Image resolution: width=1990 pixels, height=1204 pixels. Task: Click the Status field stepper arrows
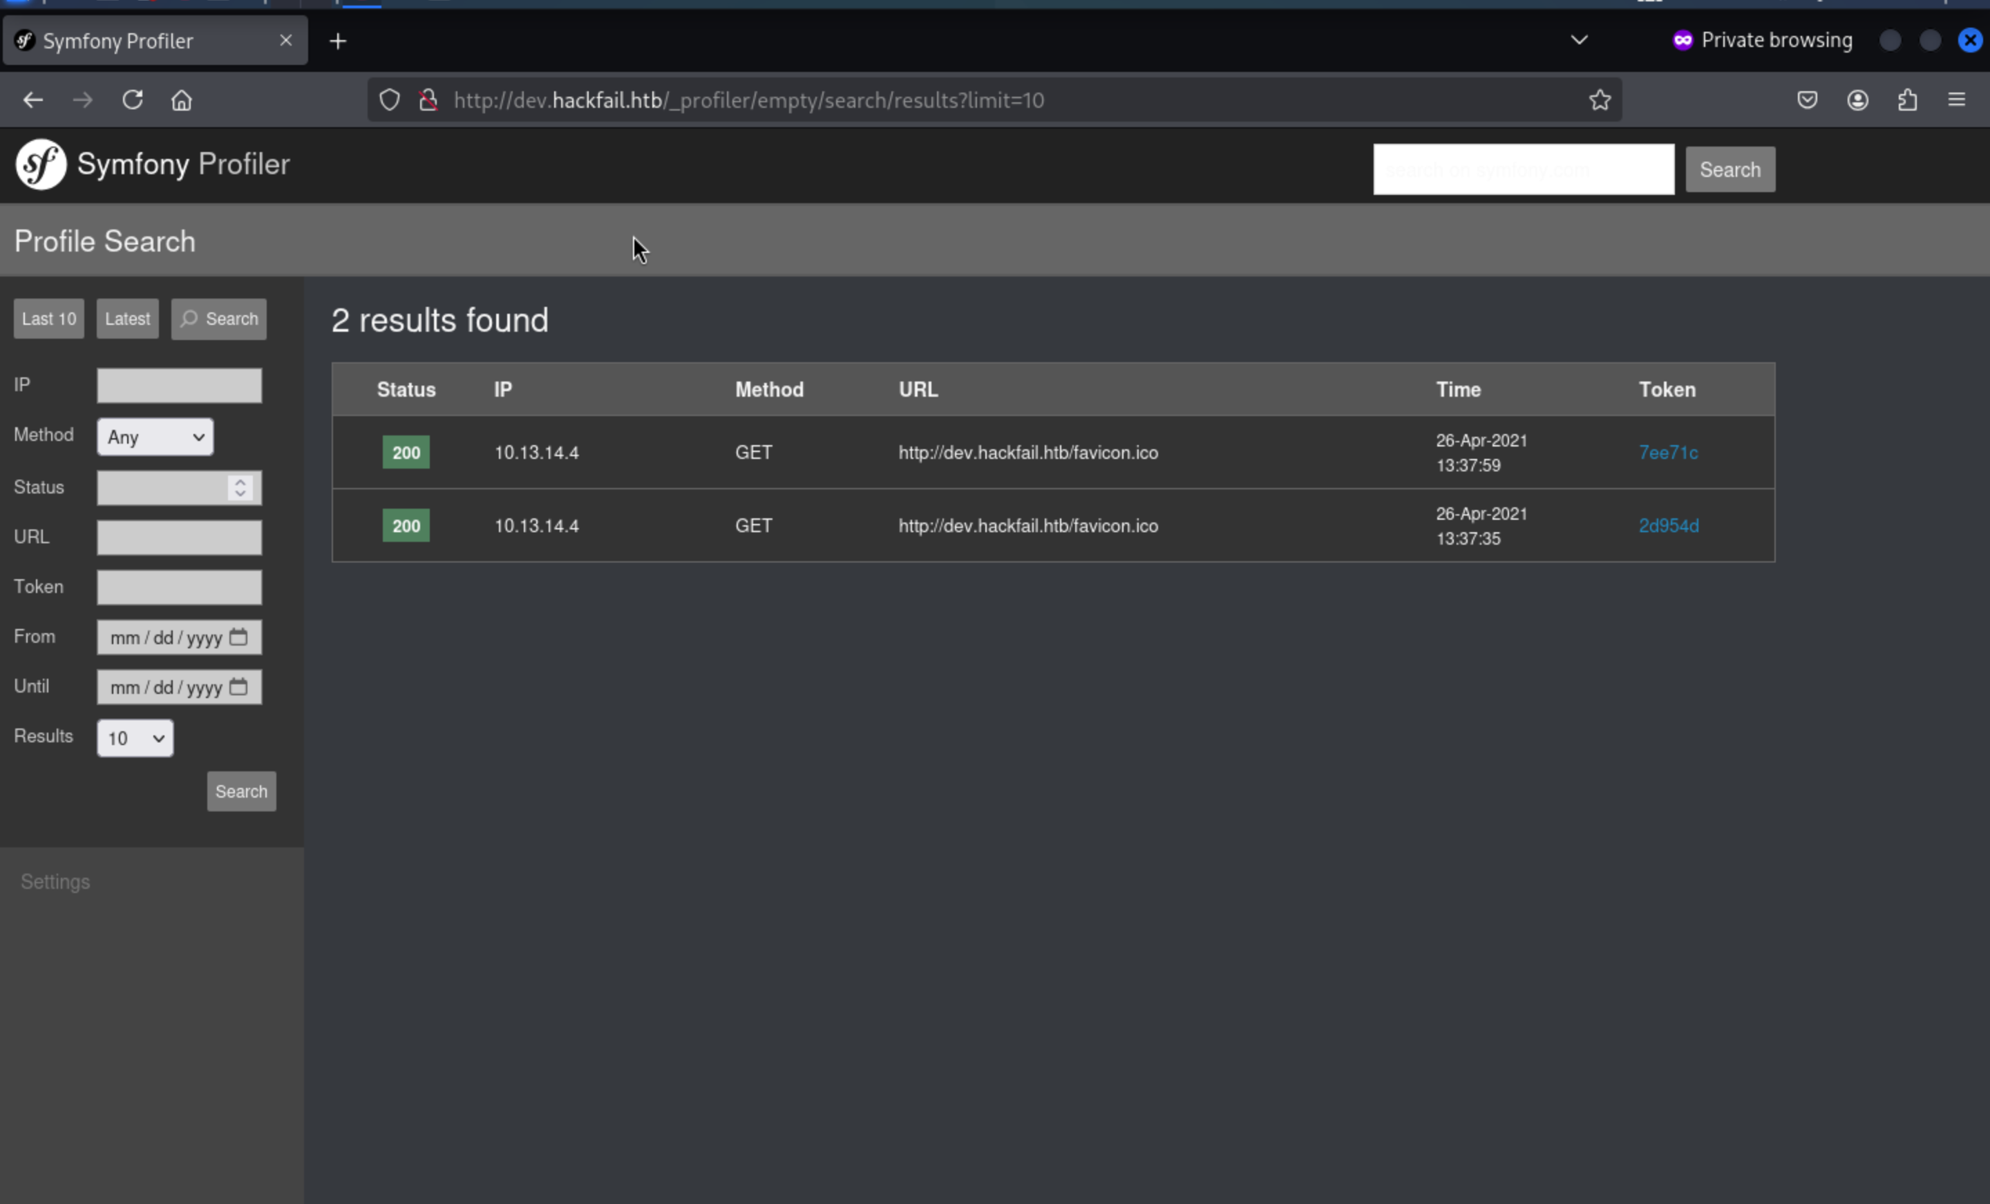pyautogui.click(x=240, y=488)
